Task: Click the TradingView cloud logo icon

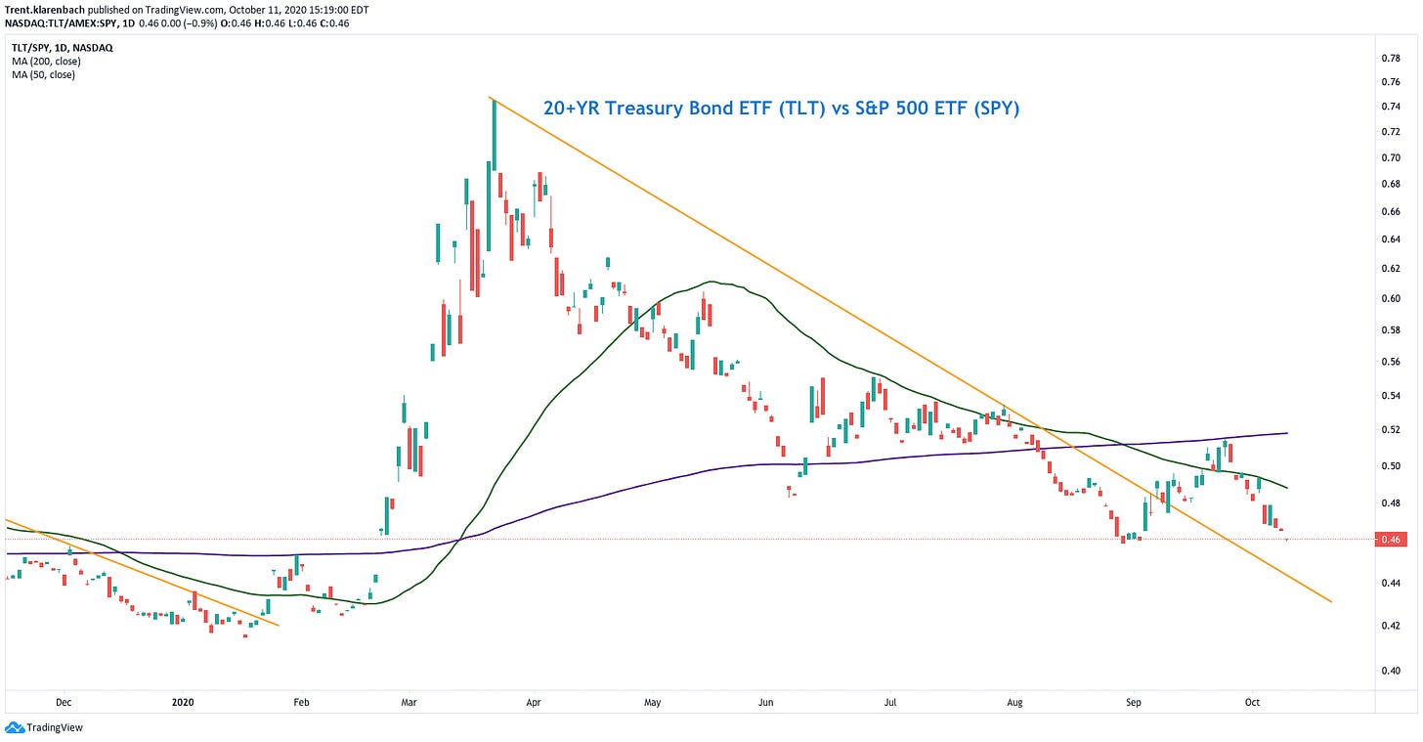Action: click(16, 727)
